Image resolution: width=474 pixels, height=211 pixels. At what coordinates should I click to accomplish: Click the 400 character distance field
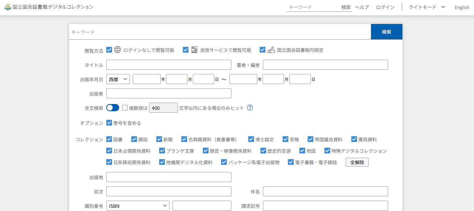163,108
